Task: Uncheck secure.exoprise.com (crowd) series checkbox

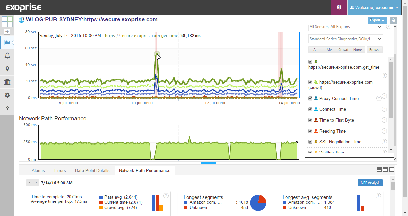Action: click(310, 82)
